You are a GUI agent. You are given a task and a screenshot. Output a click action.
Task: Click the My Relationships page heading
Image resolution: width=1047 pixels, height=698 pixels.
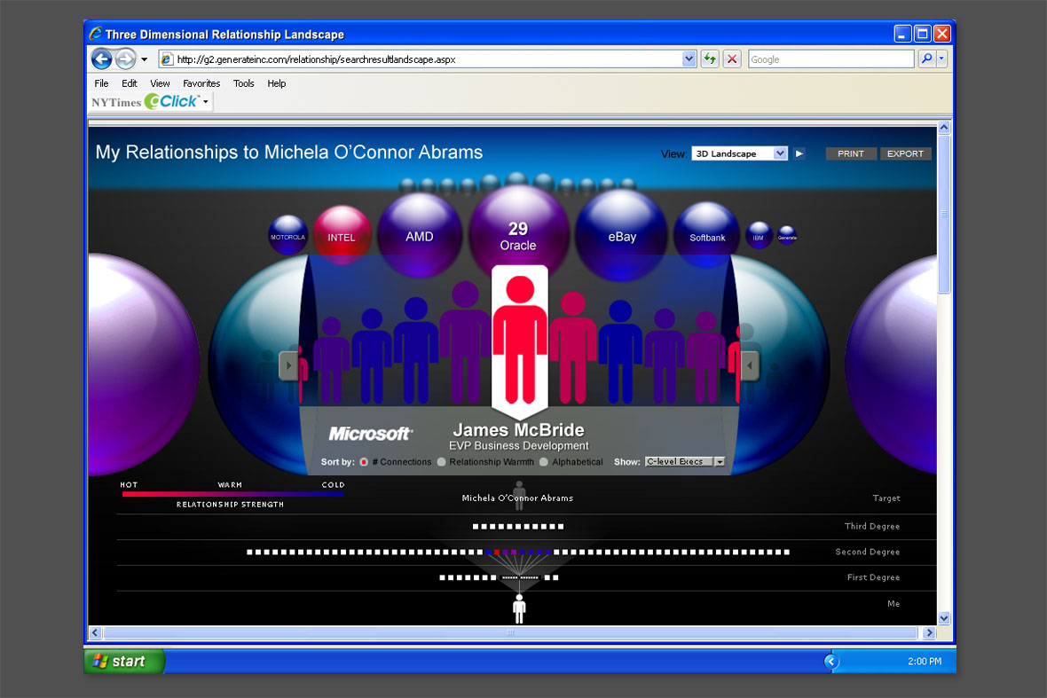coord(289,153)
